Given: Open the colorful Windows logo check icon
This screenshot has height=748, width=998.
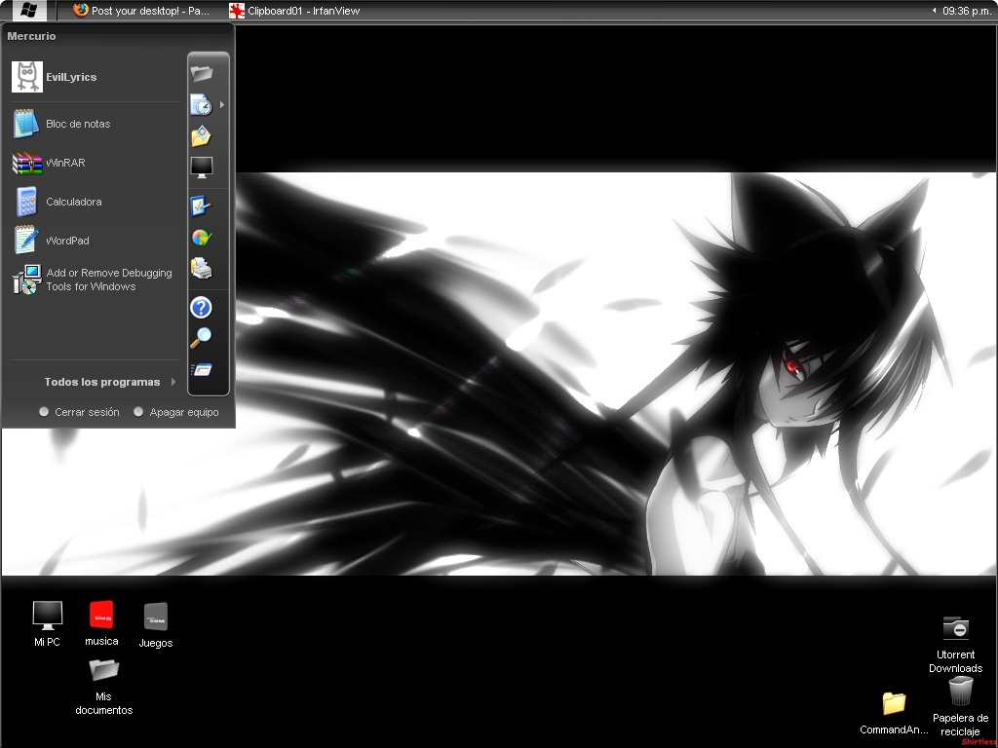Looking at the screenshot, I should point(201,238).
